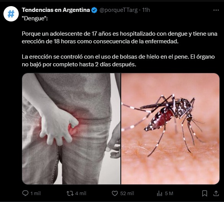Open the mosquito photo

point(170,129)
